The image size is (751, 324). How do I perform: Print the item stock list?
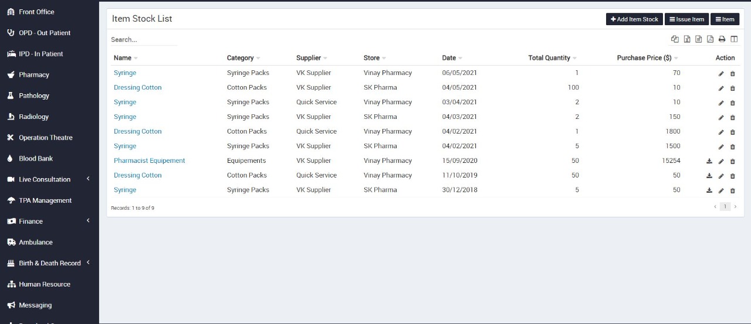point(722,39)
